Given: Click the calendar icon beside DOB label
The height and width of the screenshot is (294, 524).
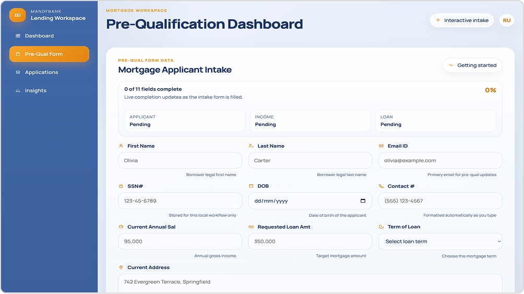Looking at the screenshot, I should [251, 186].
